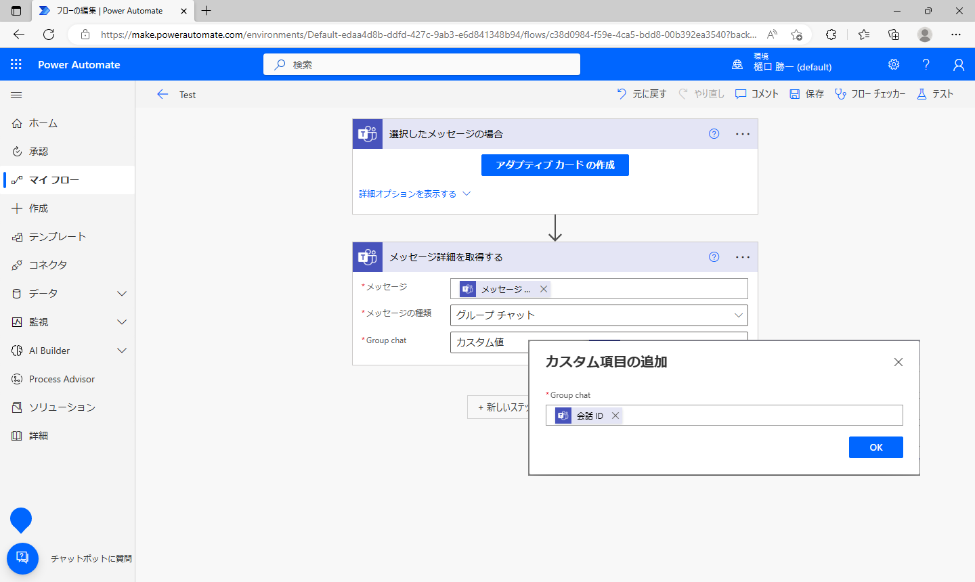Image resolution: width=975 pixels, height=582 pixels.
Task: Select マイ フロー in sidebar
Action: tap(67, 180)
